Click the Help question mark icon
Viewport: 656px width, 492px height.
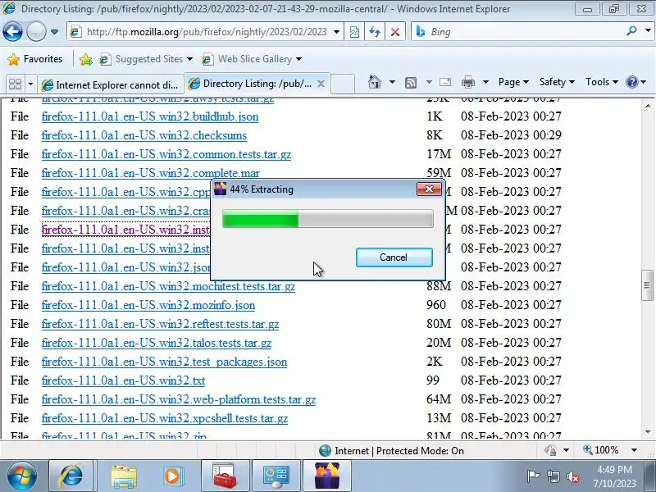click(631, 82)
